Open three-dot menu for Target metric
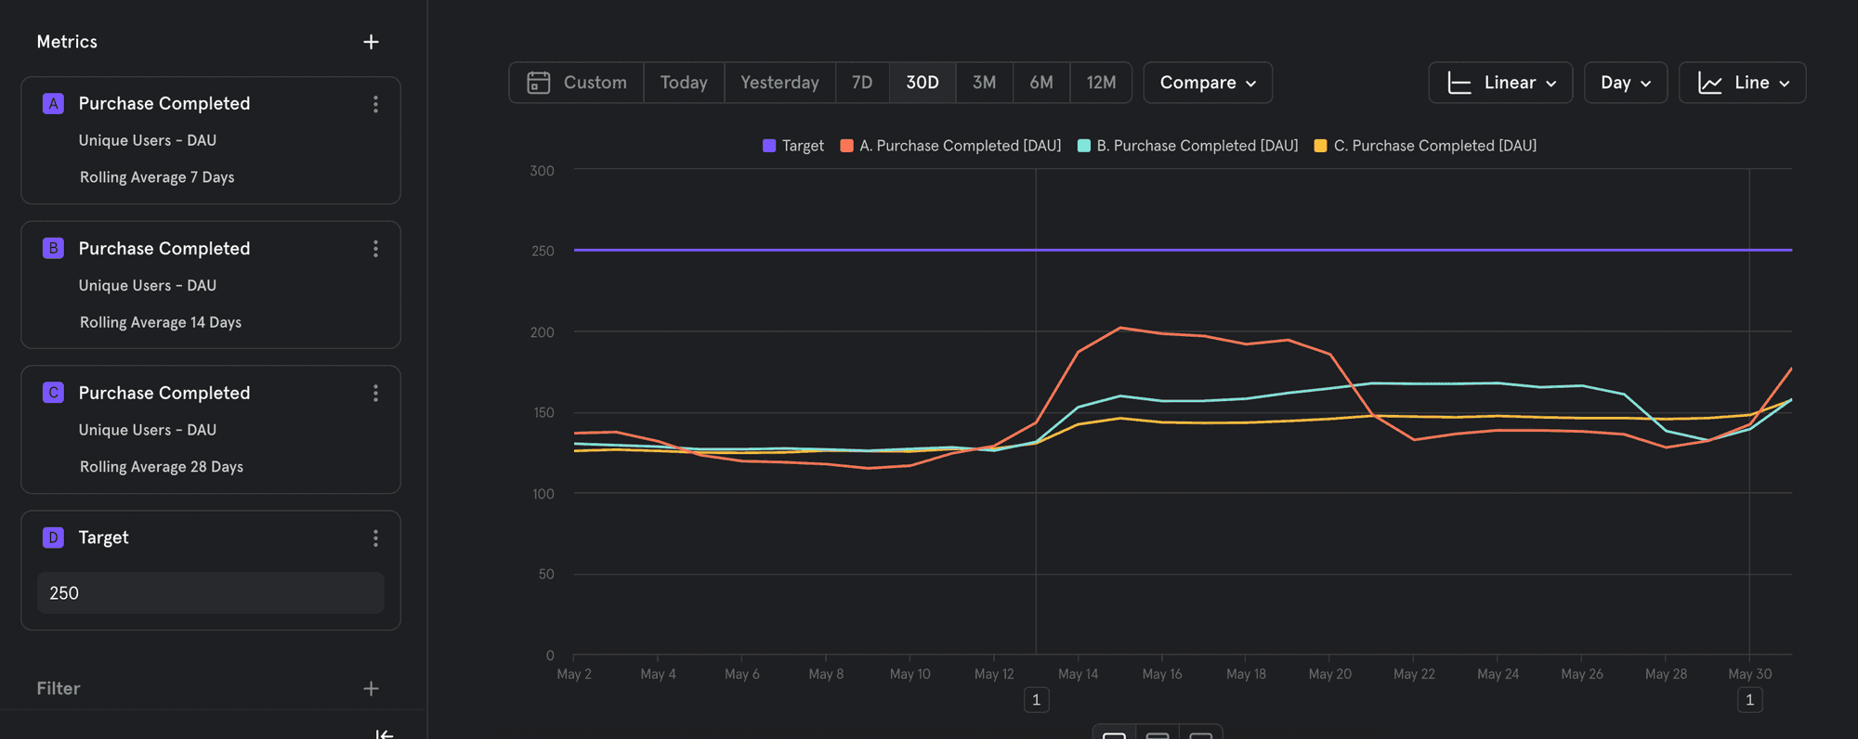1858x739 pixels. [375, 538]
